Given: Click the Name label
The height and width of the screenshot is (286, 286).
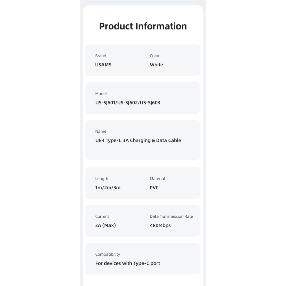Looking at the screenshot, I should tap(101, 131).
